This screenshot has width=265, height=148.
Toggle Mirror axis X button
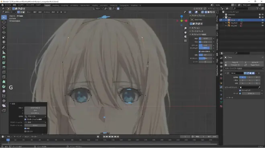coord(243,77)
